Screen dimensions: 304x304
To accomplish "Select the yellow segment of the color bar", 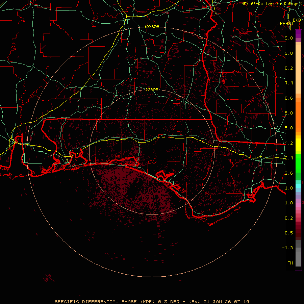I will 298,145.
